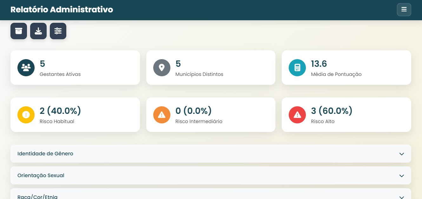Click the Risco Intermediário label

(x=199, y=121)
